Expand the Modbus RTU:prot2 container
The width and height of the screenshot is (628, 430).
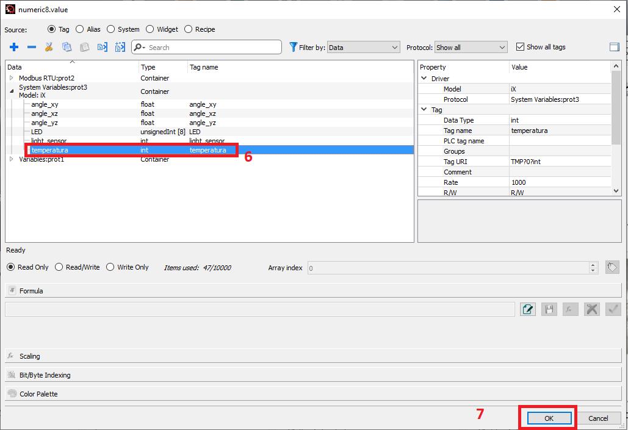(11, 78)
